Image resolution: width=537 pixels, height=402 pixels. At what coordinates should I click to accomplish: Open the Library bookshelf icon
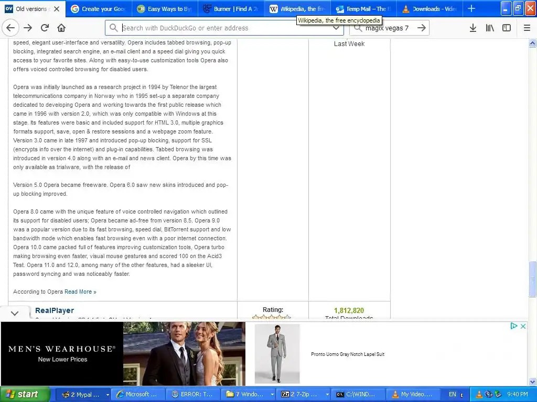tap(490, 28)
